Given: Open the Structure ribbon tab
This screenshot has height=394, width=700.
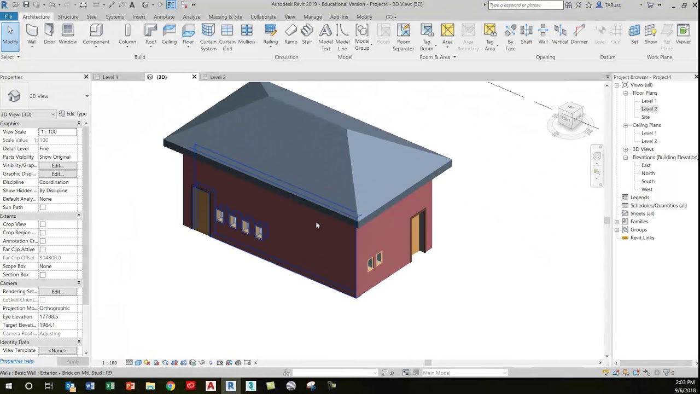Looking at the screenshot, I should click(68, 16).
